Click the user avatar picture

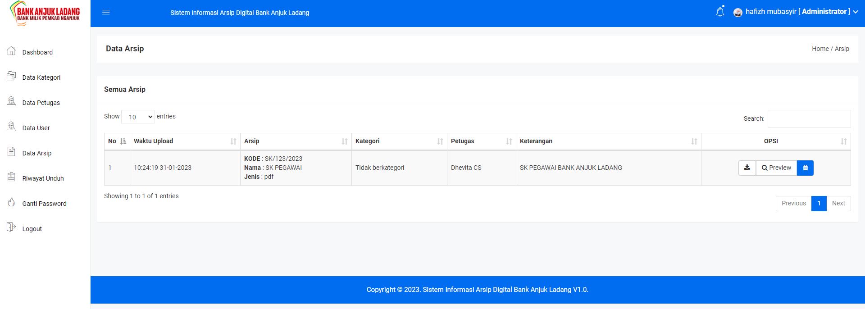(738, 13)
